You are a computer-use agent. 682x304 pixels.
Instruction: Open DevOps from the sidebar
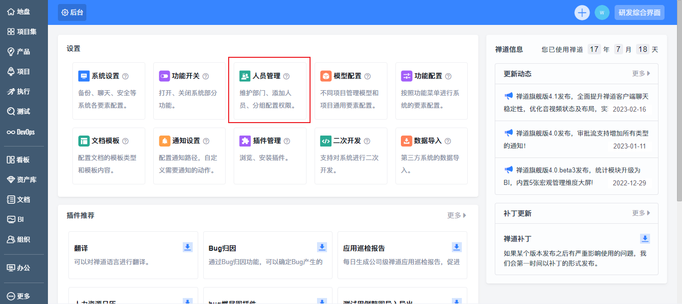23,132
